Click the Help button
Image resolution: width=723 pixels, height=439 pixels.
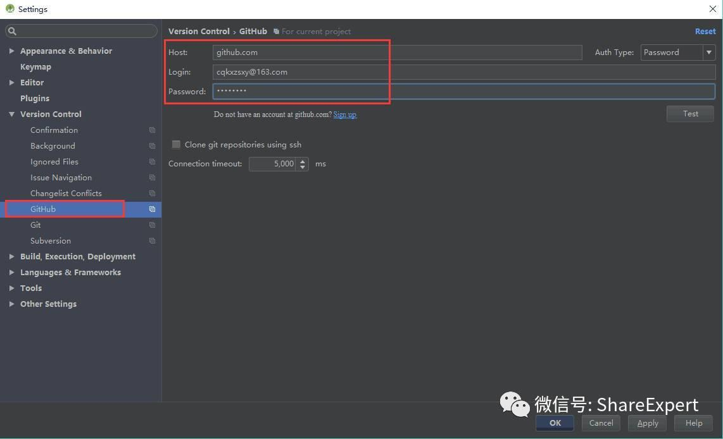(693, 423)
